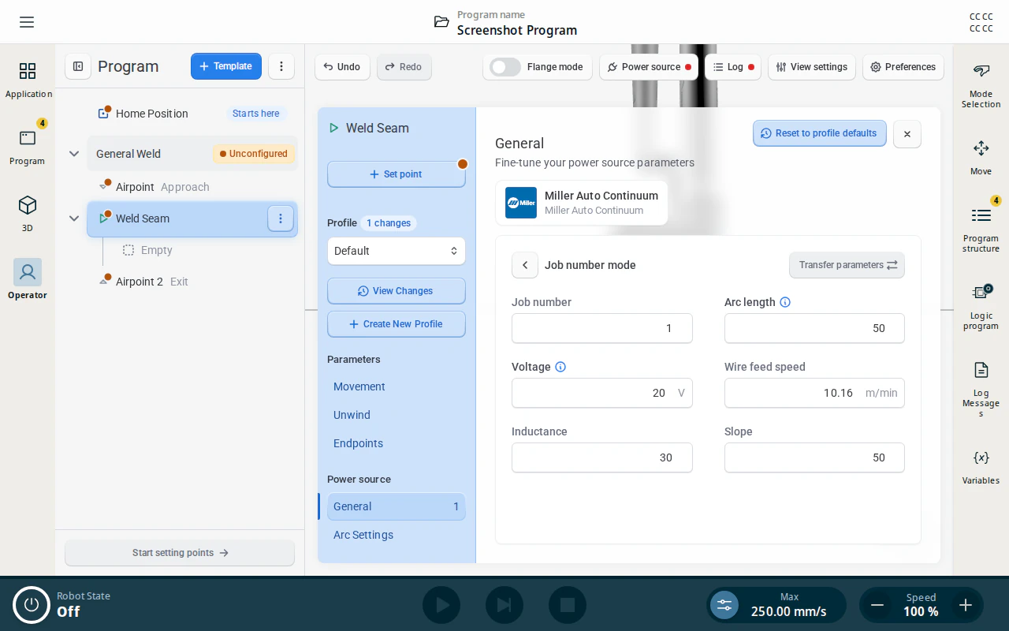Expand or collapse General Weld node
This screenshot has width=1009, height=631.
74,154
